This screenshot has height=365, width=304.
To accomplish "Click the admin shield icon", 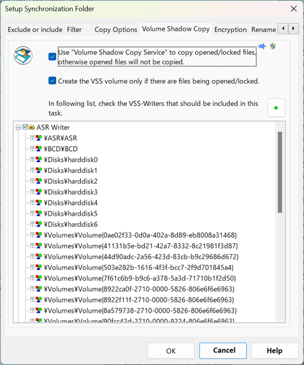I will (x=273, y=46).
